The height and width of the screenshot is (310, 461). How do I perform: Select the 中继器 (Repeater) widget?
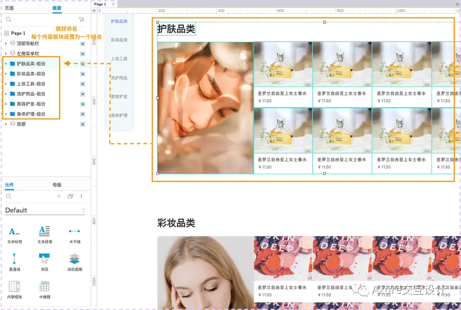coord(44,289)
